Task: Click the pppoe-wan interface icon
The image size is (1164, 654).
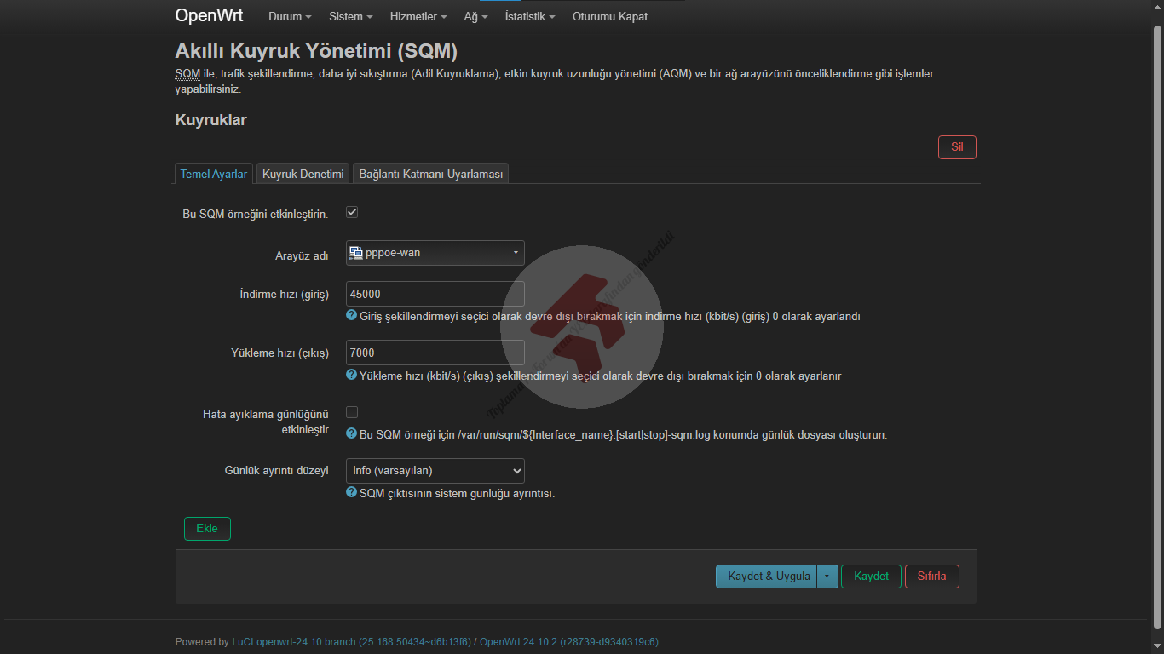Action: (x=356, y=252)
